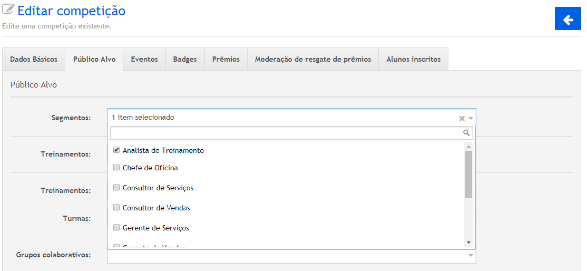The width and height of the screenshot is (587, 271).
Task: Expand the Grupos colaborativos dropdown
Action: tap(470, 256)
